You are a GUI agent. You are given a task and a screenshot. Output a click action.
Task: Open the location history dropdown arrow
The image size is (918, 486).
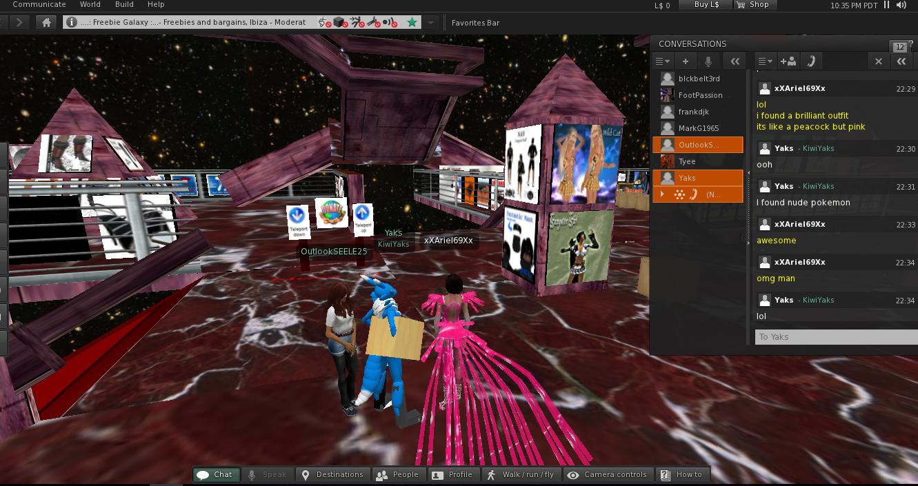click(x=431, y=23)
